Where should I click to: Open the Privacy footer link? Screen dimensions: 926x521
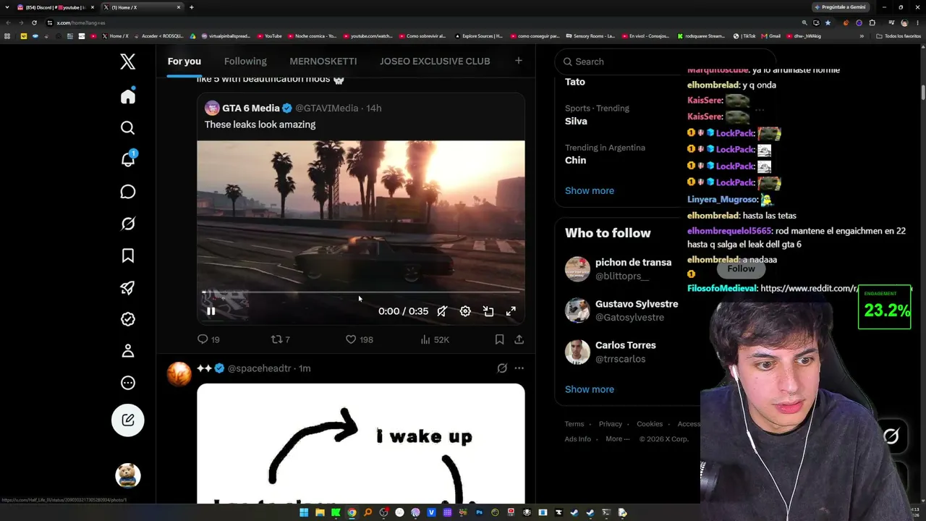(x=611, y=424)
